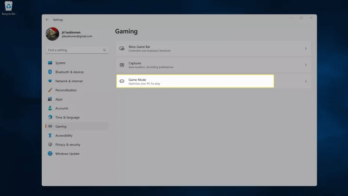Click the Gaming controller sidebar icon
348x196 pixels.
tap(50, 126)
